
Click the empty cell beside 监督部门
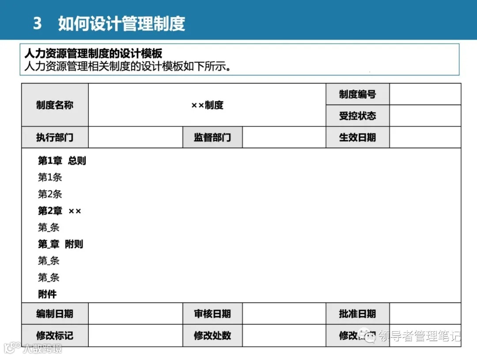(x=285, y=137)
